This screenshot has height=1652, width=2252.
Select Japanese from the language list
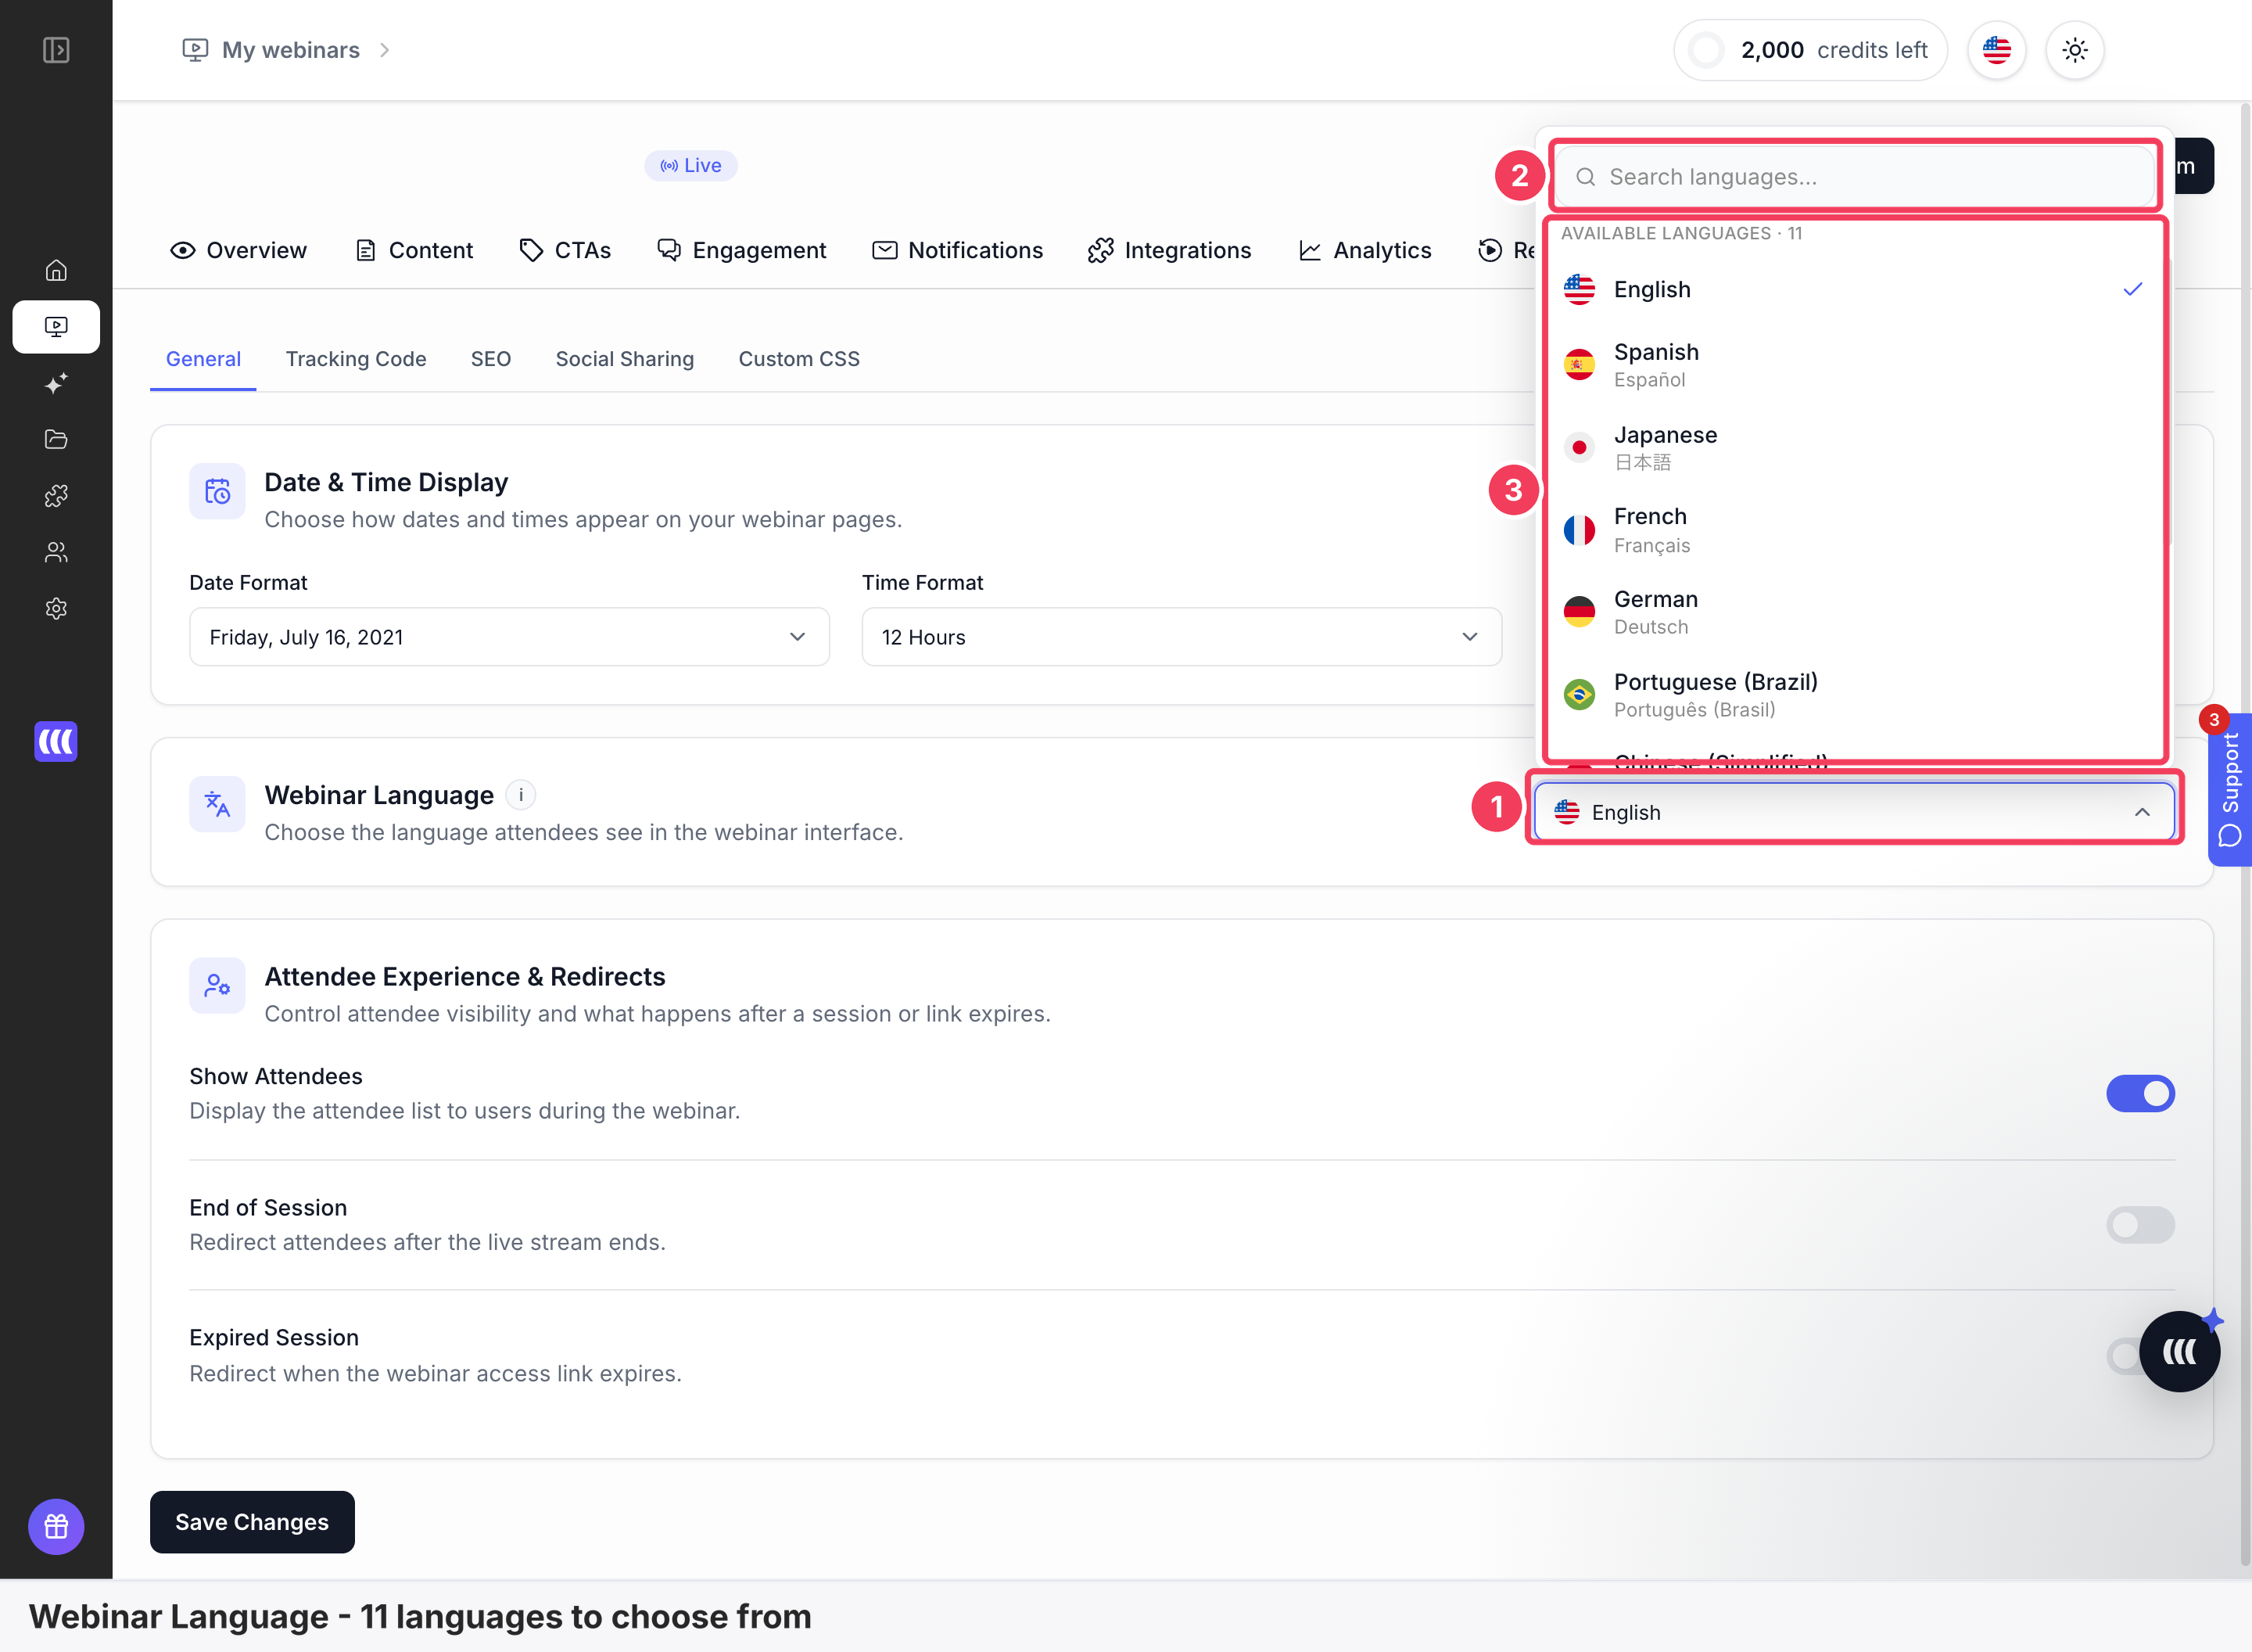(1854, 447)
